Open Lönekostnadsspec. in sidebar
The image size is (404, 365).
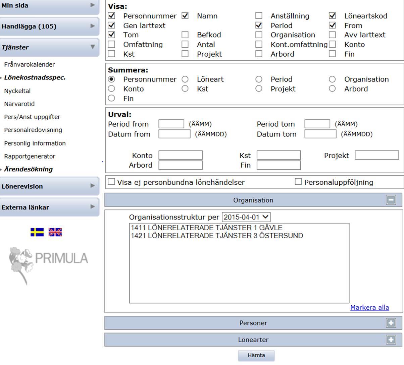[x=35, y=77]
